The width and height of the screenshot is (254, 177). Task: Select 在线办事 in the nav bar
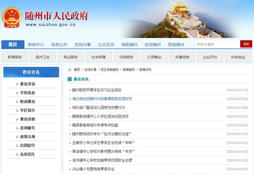83,45
